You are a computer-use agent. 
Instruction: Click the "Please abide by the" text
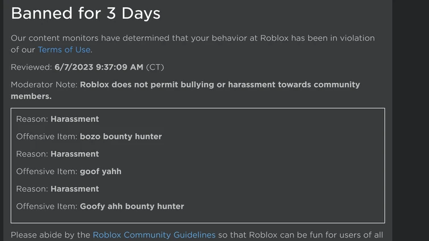[x=51, y=235]
